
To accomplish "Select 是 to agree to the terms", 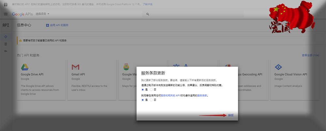I will point(143,100).
